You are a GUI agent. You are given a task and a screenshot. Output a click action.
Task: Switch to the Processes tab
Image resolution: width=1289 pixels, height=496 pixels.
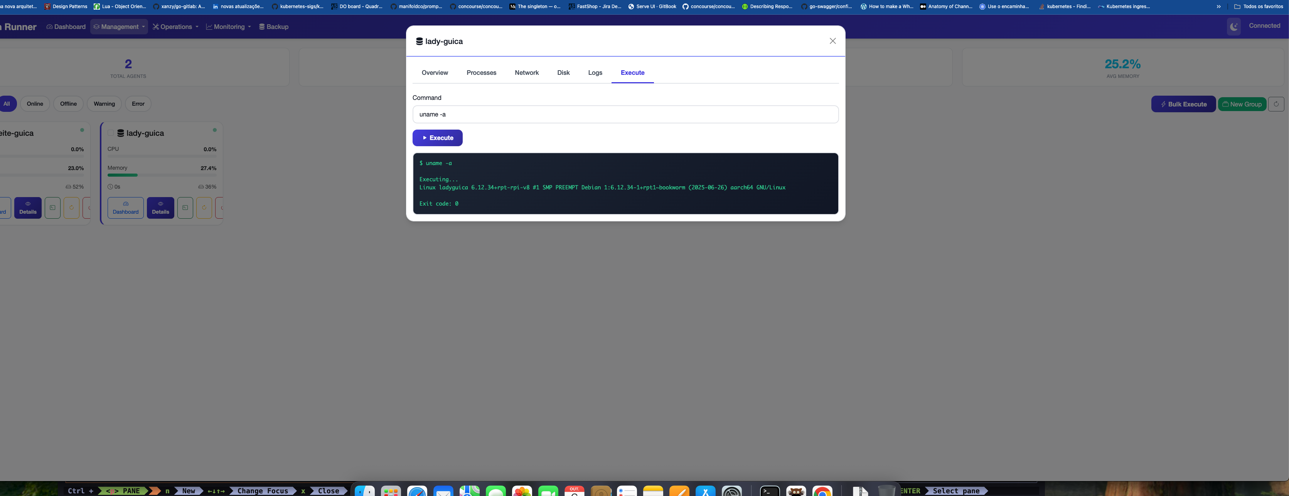tap(481, 73)
